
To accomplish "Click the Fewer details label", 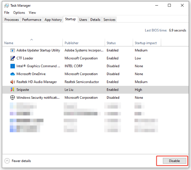I will [x=21, y=161].
